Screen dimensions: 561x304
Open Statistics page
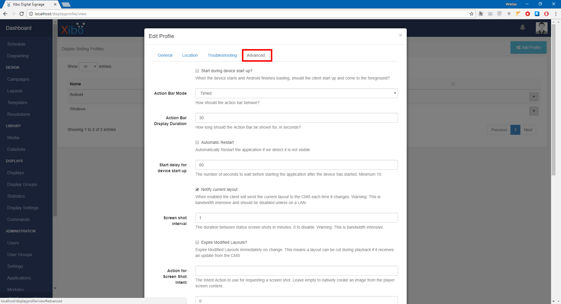point(16,196)
